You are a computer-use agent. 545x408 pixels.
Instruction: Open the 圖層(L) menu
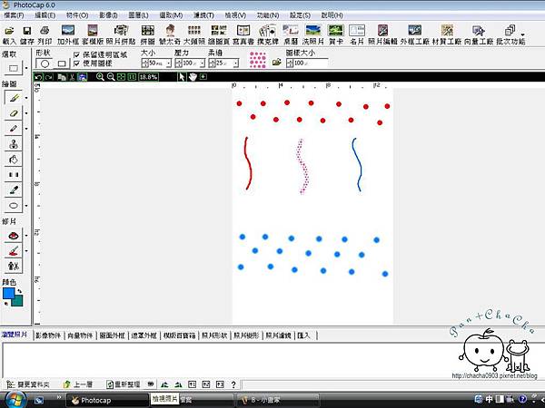point(138,15)
